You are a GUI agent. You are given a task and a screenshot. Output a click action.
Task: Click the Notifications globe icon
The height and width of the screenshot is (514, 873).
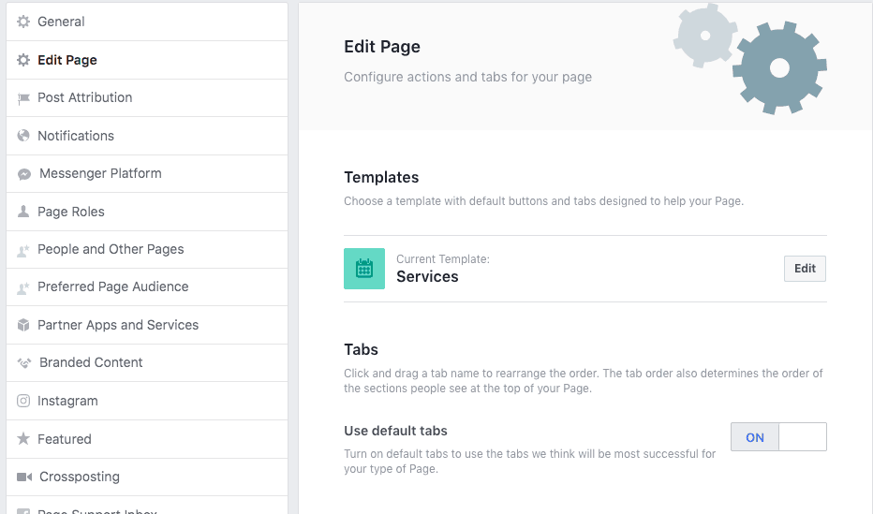22,136
